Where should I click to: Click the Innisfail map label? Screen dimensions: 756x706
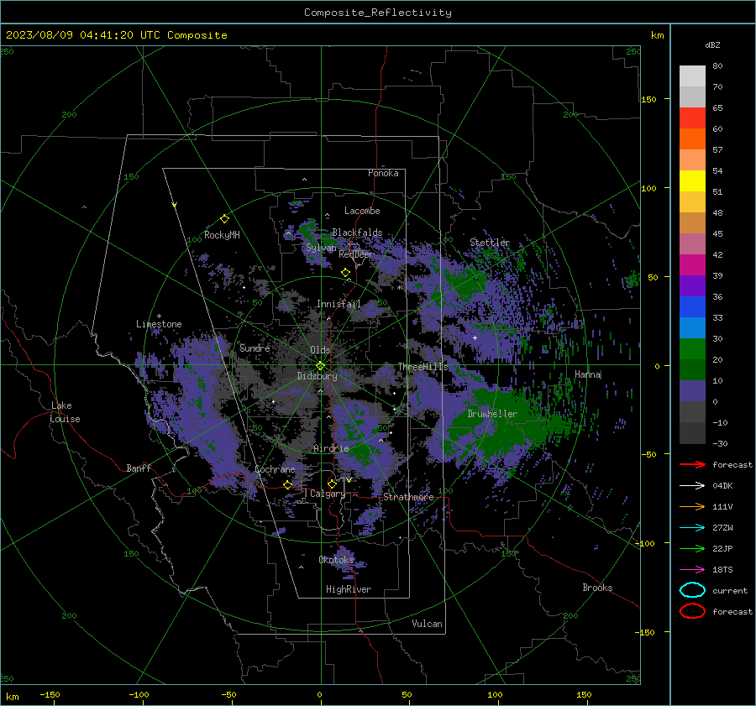coord(339,304)
